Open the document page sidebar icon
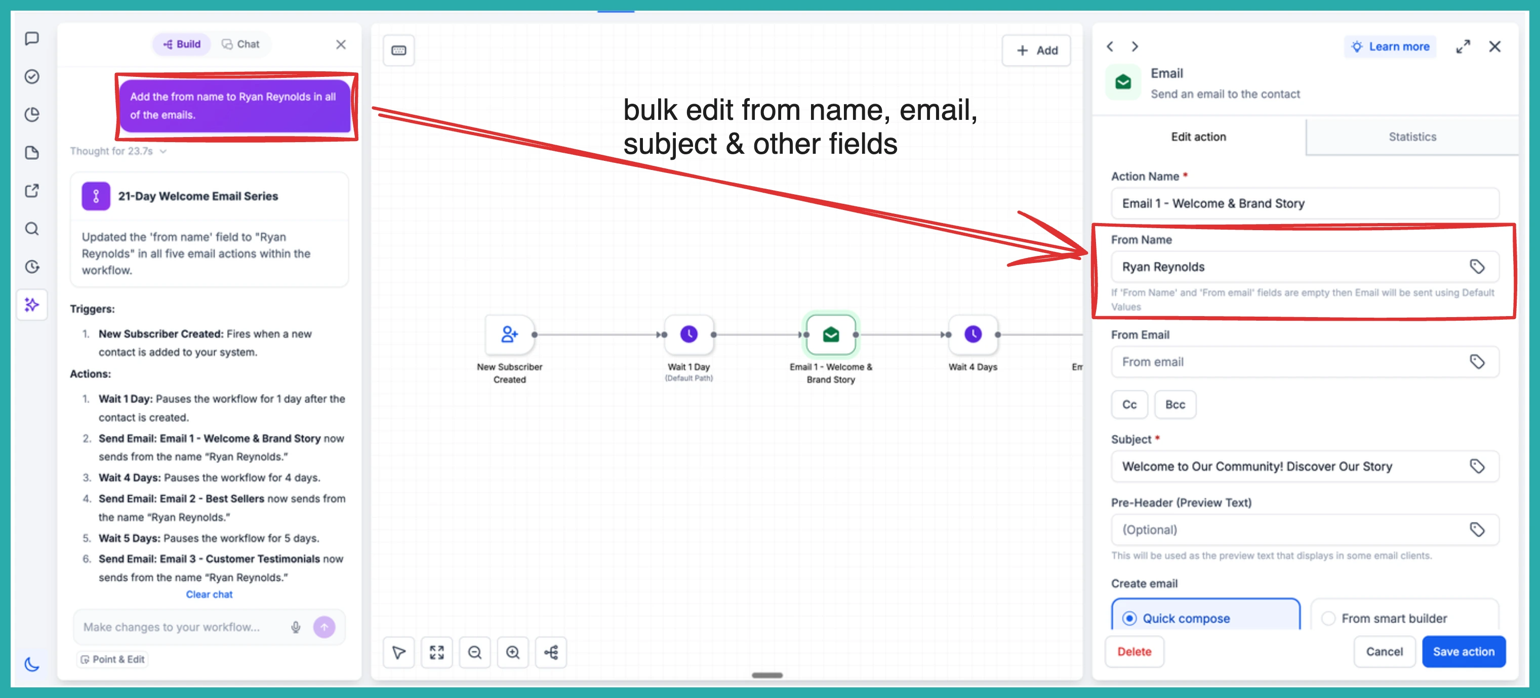1540x698 pixels. click(x=32, y=153)
